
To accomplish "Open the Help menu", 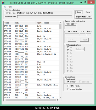I will coord(10,7).
